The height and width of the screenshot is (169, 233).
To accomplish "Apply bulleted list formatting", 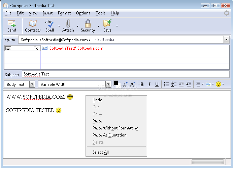I will [166, 84].
